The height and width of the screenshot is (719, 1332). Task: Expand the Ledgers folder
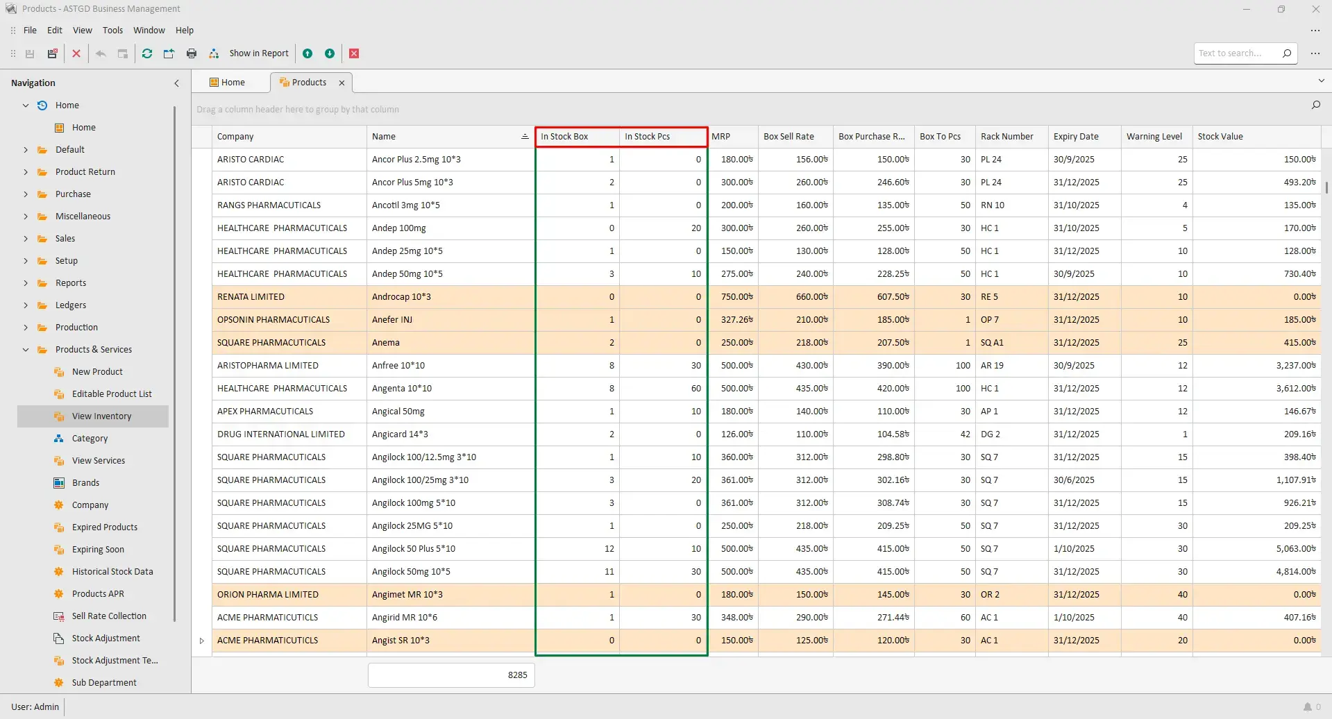pos(26,305)
